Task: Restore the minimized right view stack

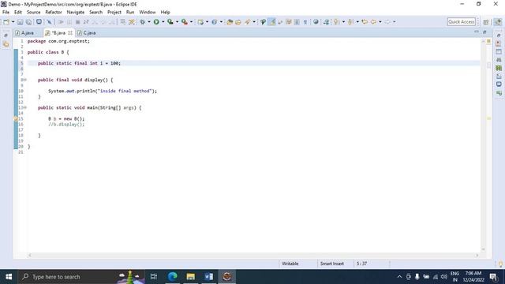Action: click(499, 35)
